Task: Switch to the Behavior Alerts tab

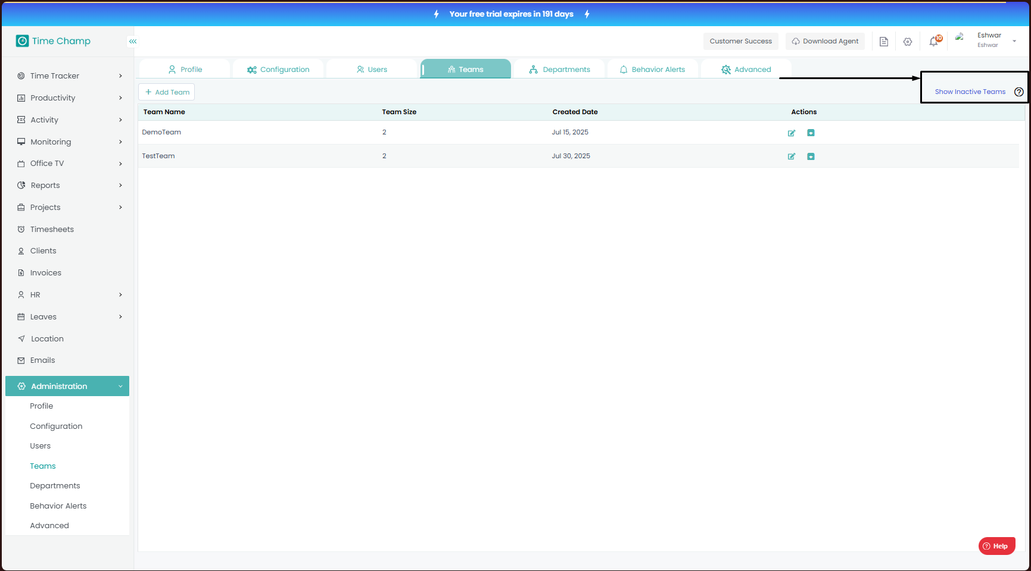Action: point(653,69)
